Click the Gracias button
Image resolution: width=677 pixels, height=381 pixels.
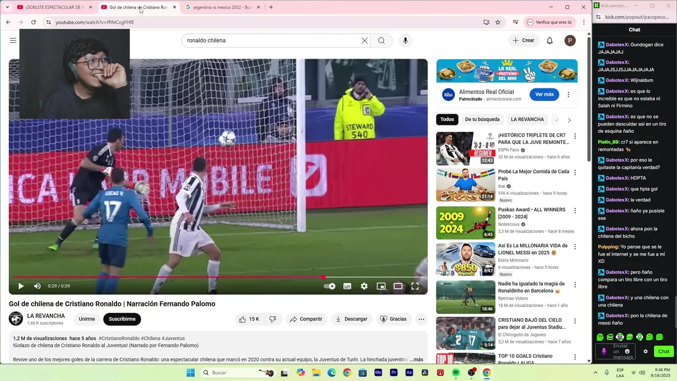394,319
